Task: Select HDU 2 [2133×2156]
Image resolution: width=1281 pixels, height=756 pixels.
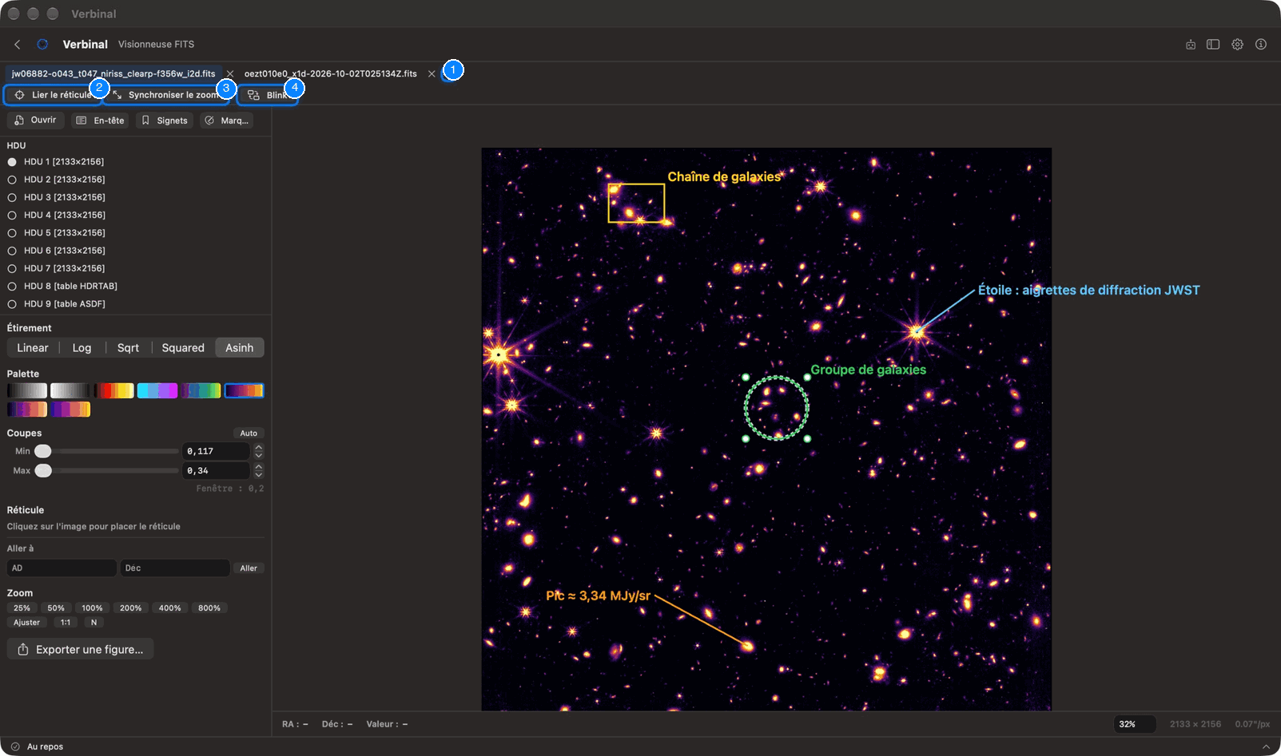Action: (x=57, y=180)
